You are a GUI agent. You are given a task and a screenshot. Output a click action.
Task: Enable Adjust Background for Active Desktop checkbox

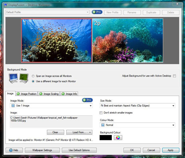175,76
